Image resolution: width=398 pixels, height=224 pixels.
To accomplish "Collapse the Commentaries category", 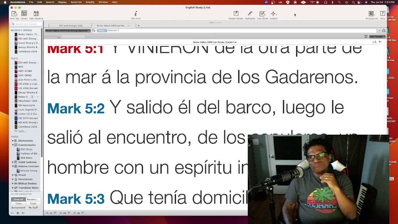I will coord(13,145).
